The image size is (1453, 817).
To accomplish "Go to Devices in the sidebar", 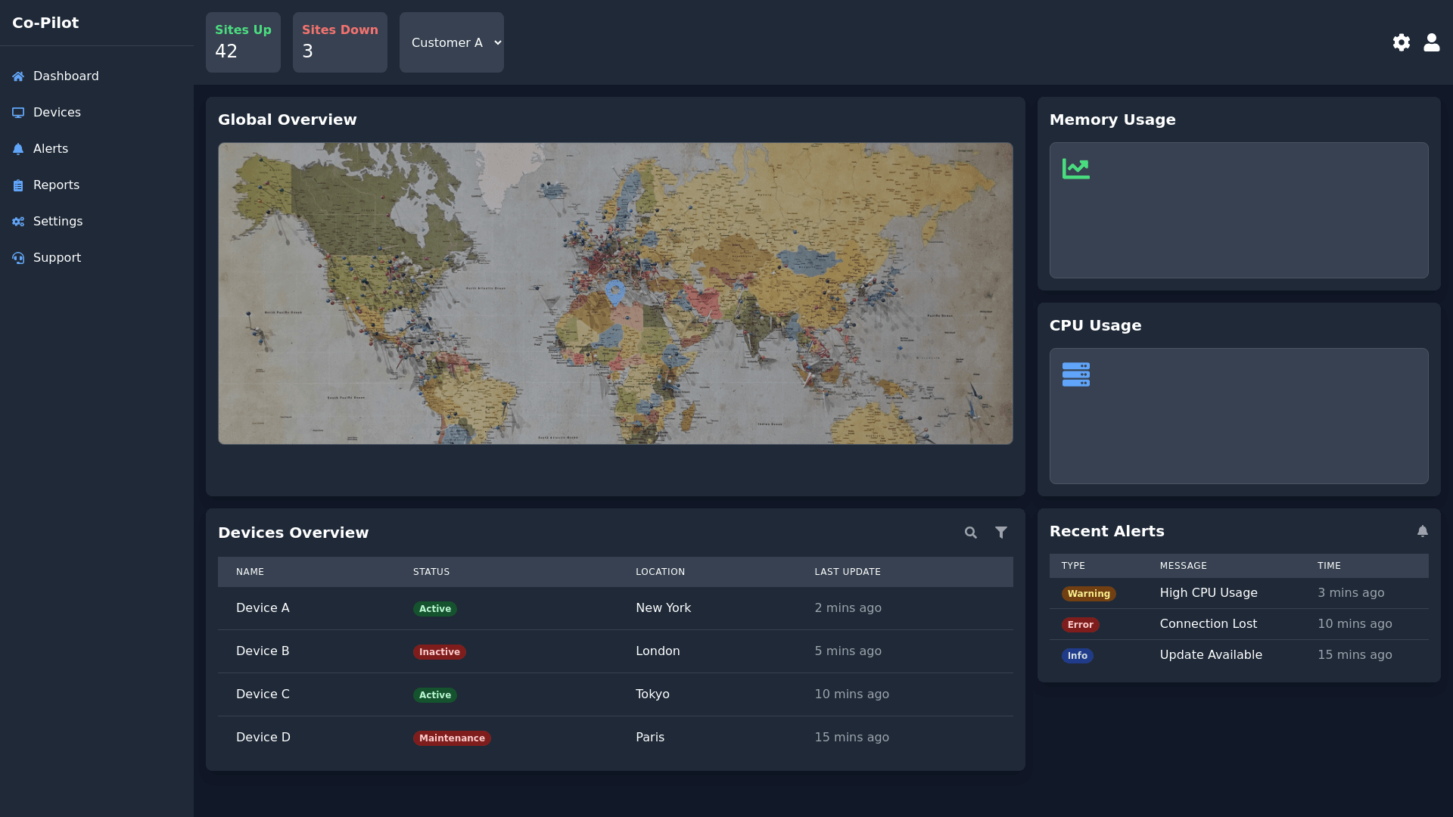I will pyautogui.click(x=57, y=112).
